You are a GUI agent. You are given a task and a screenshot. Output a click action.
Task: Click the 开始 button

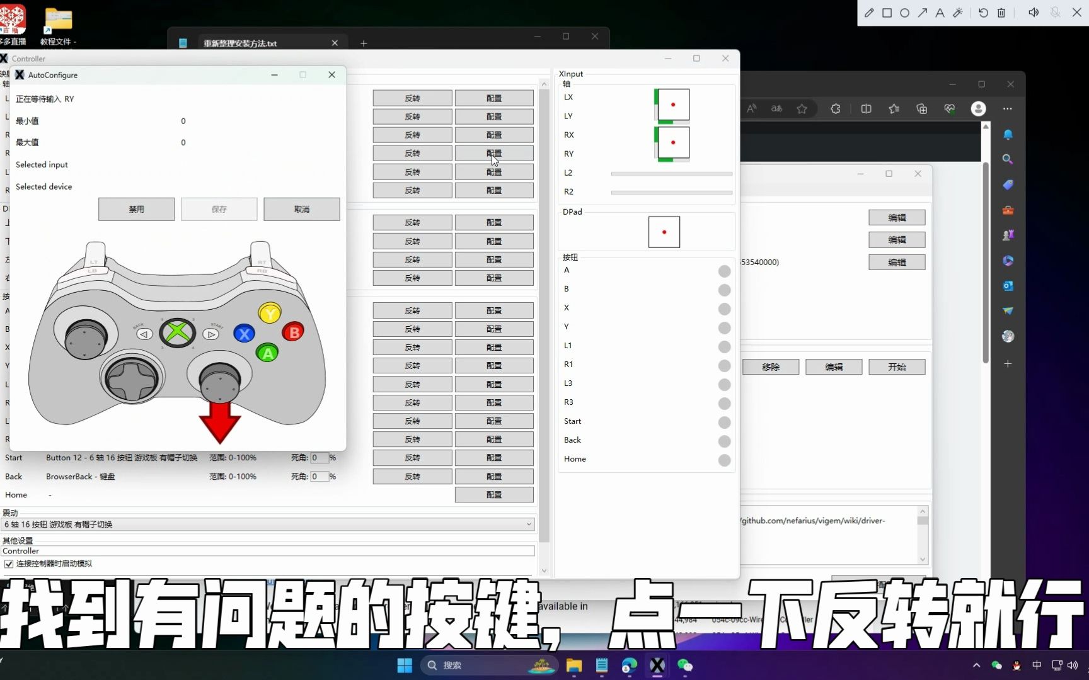click(897, 366)
